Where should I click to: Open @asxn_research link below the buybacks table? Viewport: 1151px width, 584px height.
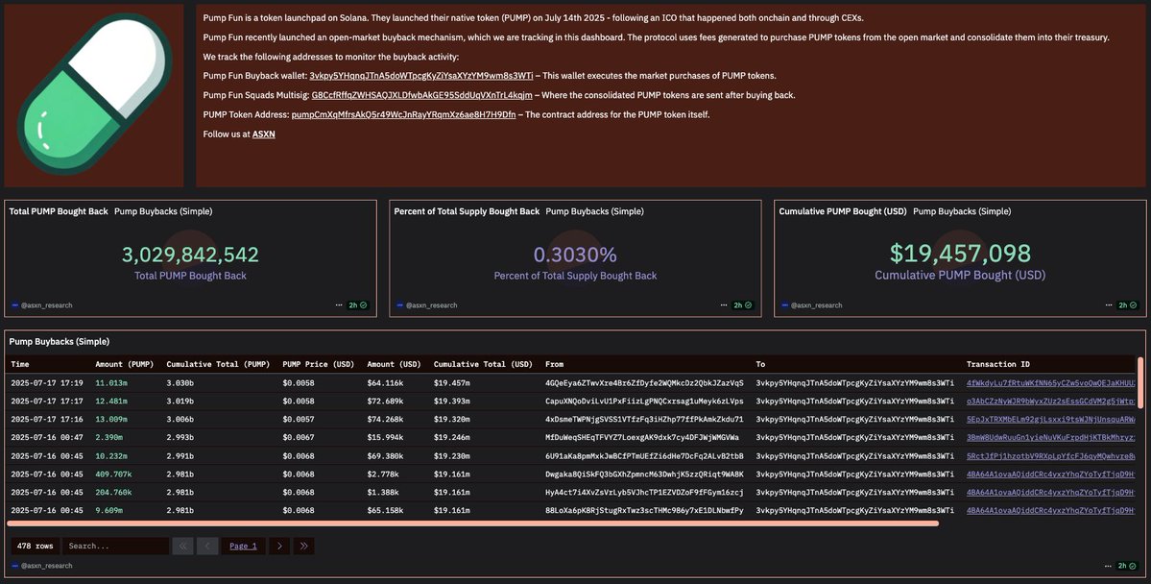click(46, 566)
